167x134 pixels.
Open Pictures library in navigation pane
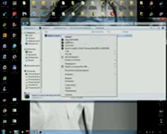pyautogui.click(x=32, y=57)
